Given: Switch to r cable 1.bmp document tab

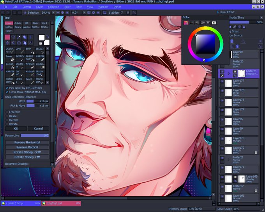Looking at the screenshot, I should (21, 203).
